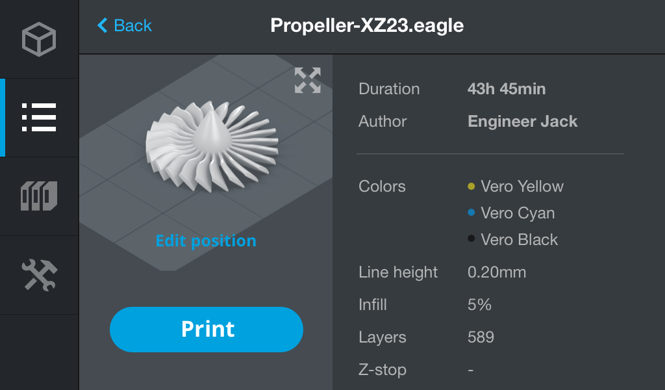Click the Engineer Jack author name
Screen dimensions: 665x390
[x=523, y=122]
